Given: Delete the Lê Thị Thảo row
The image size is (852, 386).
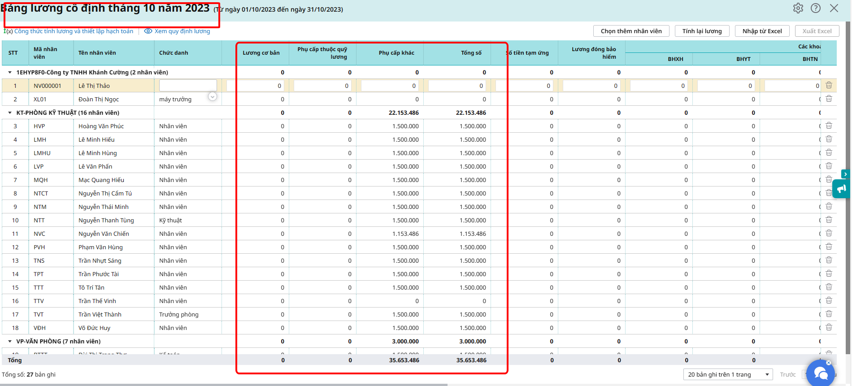Looking at the screenshot, I should coord(829,85).
